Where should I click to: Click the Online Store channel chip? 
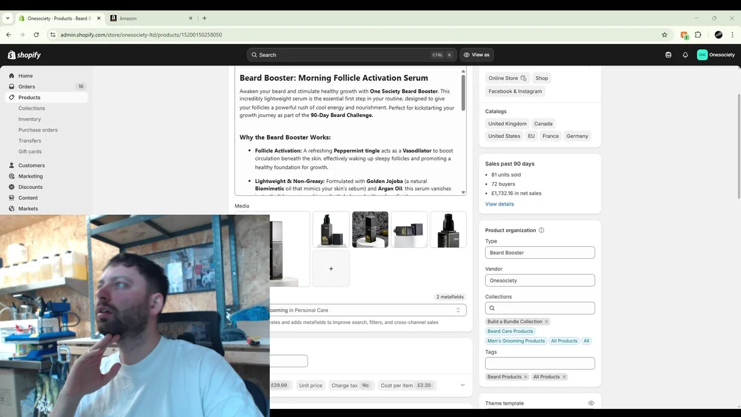click(x=507, y=78)
